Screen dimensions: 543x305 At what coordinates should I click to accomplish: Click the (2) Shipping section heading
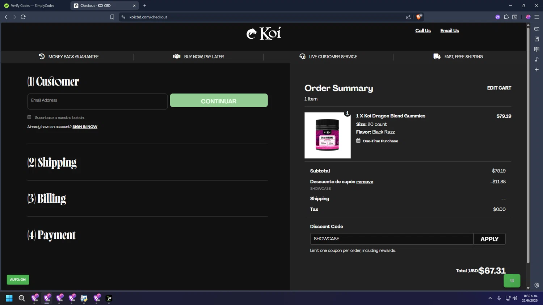click(52, 162)
